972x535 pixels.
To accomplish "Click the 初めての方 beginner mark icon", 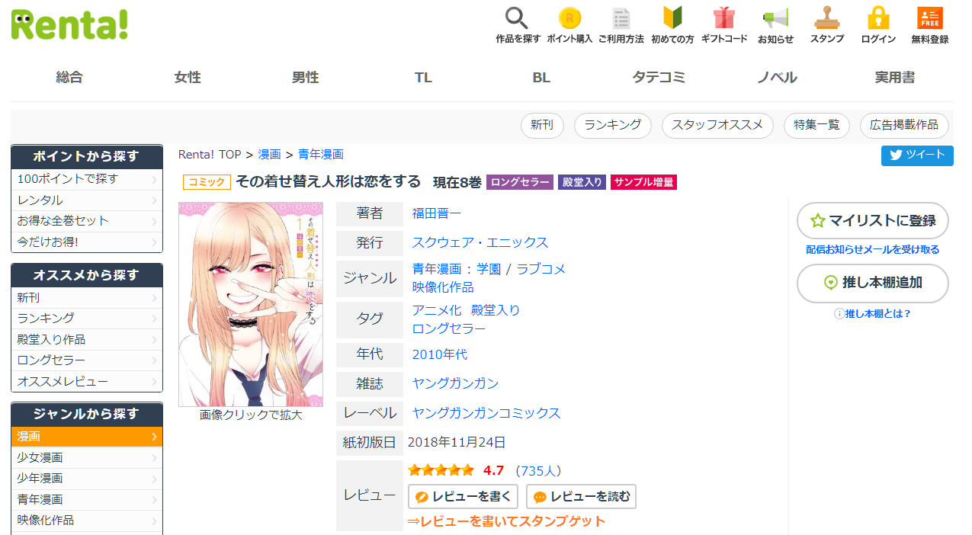I will (672, 18).
